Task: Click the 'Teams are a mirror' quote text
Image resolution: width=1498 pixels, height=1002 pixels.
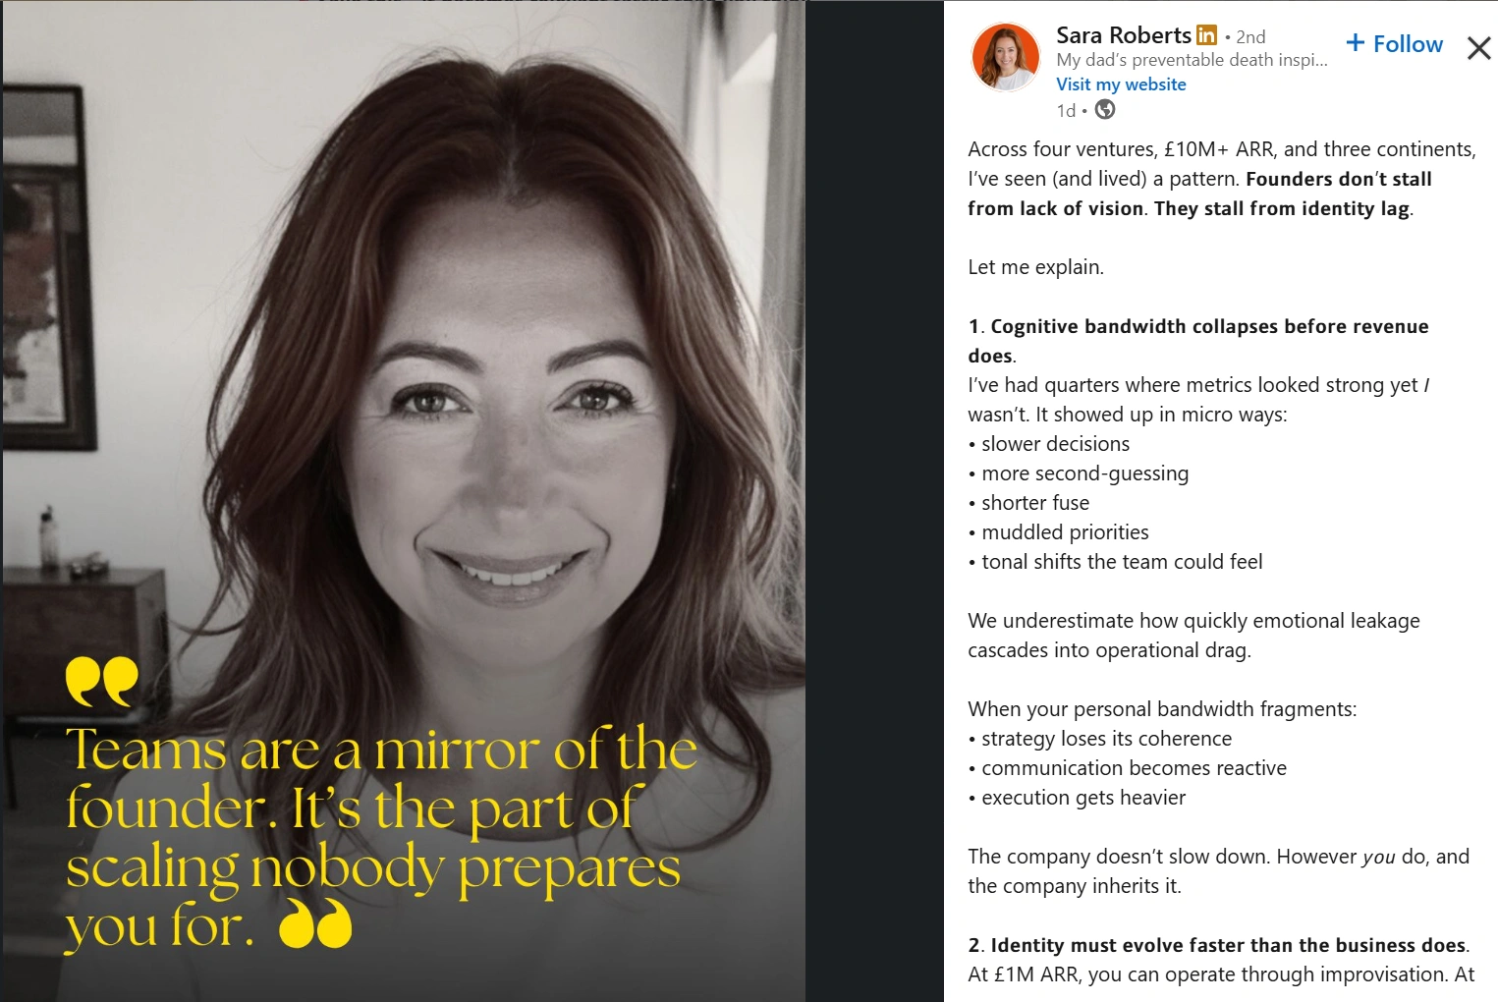Action: point(381,837)
